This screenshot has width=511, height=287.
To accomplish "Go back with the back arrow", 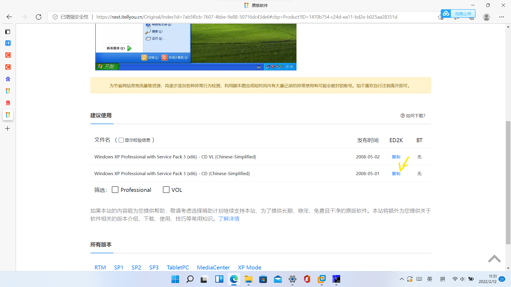I will [x=9, y=17].
